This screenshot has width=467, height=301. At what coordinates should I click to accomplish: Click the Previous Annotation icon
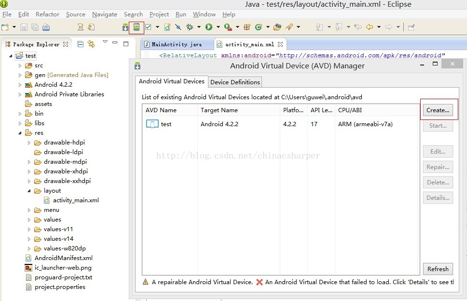coord(339,27)
